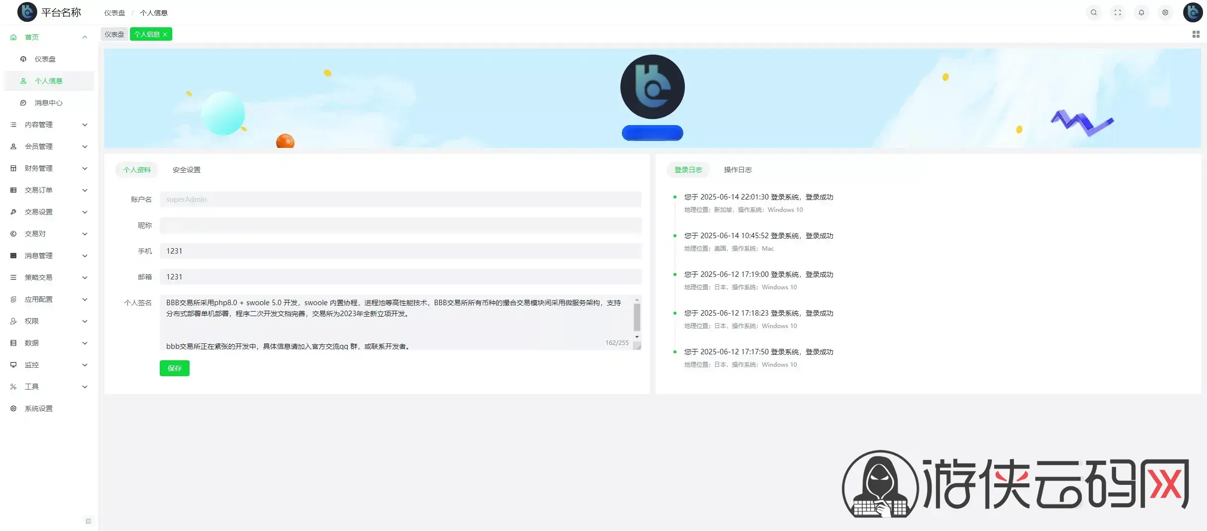Open 消息中心 in the sidebar
The height and width of the screenshot is (531, 1207).
(49, 103)
